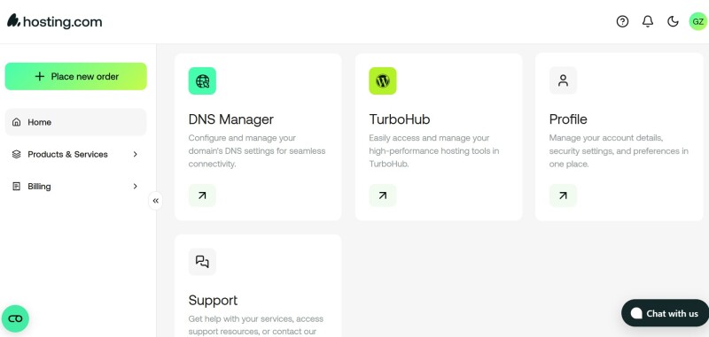This screenshot has height=337, width=709.
Task: Click the Place new order button
Action: coord(76,76)
